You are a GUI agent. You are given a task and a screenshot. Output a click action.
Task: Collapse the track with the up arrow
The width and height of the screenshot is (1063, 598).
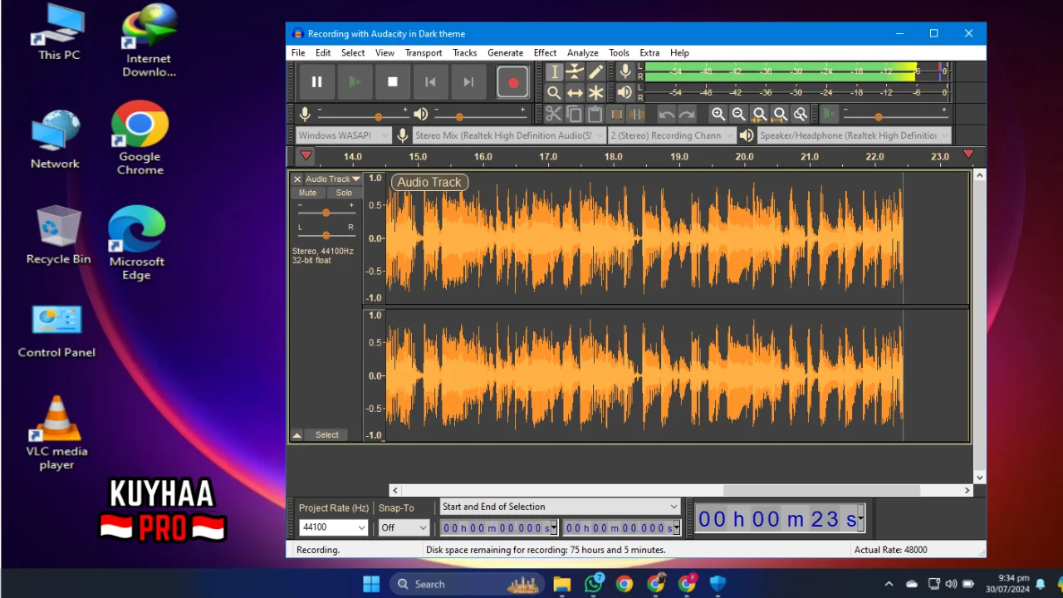click(x=297, y=435)
